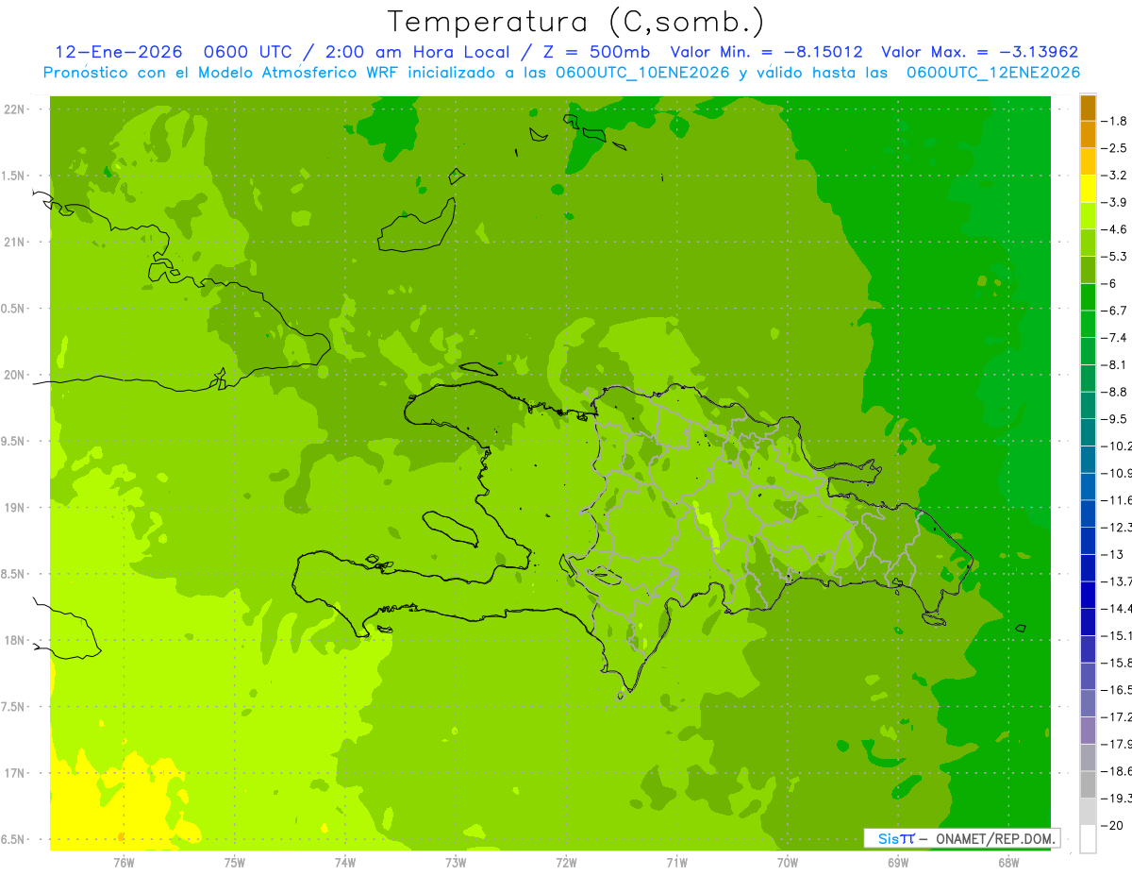The width and height of the screenshot is (1132, 875).
Task: Click the '-3.9' color scale label
Action: (x=1115, y=202)
